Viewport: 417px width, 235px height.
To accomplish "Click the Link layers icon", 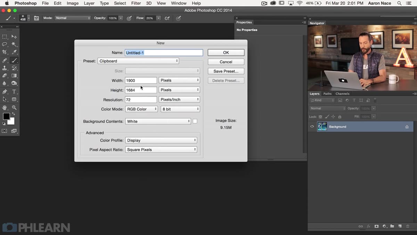I will [x=361, y=226].
